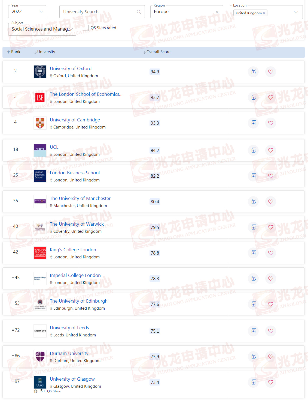Screen dimensions: 308x400
Task: Favorite King's College London with the heart
Action: point(270,253)
